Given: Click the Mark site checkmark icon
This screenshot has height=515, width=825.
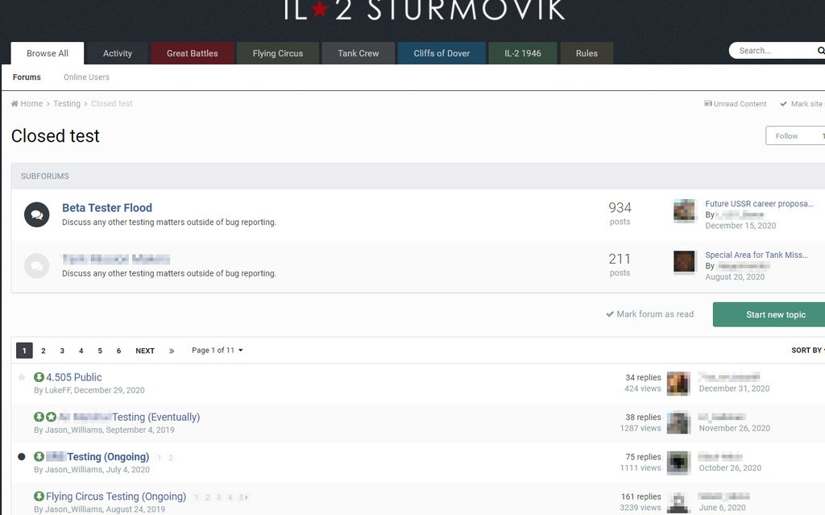Looking at the screenshot, I should click(x=783, y=104).
